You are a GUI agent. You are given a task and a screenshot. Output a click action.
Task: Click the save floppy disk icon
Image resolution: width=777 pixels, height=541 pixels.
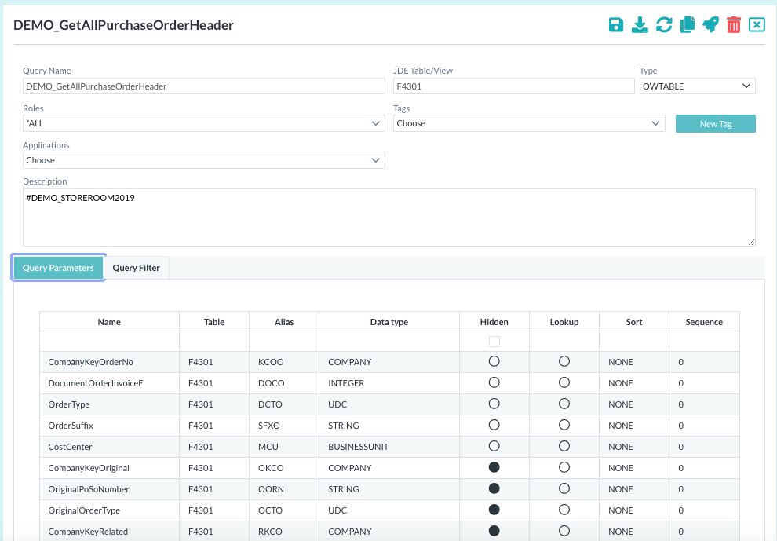coord(616,25)
